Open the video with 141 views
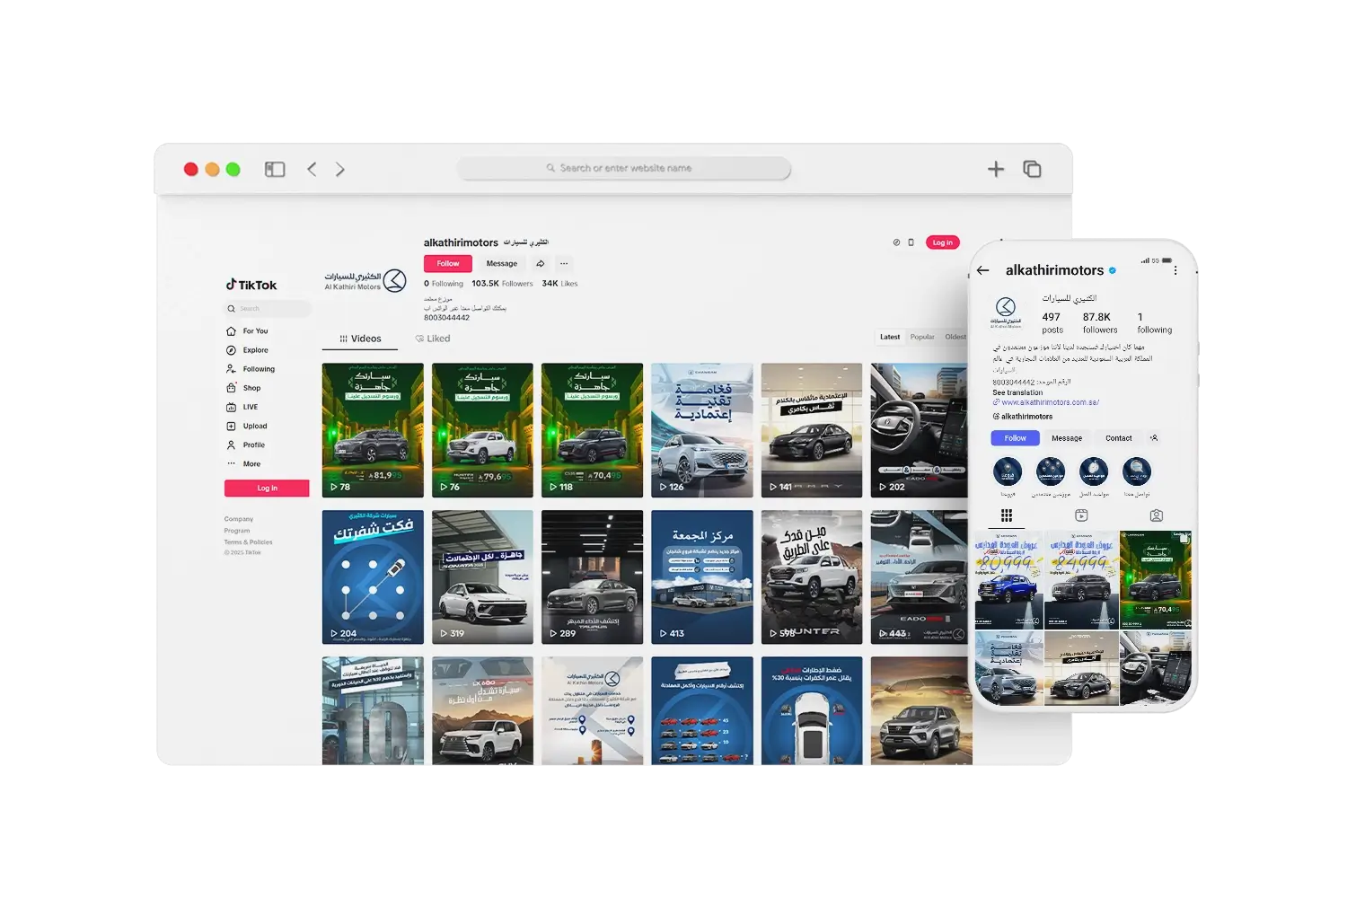This screenshot has width=1347, height=898. [x=812, y=430]
